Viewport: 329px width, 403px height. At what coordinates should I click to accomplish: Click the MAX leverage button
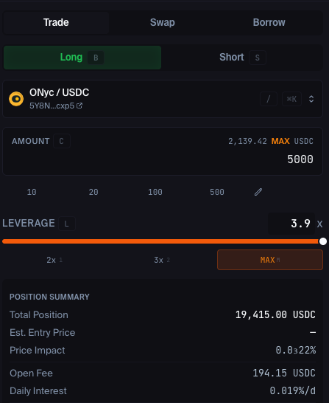(x=270, y=260)
